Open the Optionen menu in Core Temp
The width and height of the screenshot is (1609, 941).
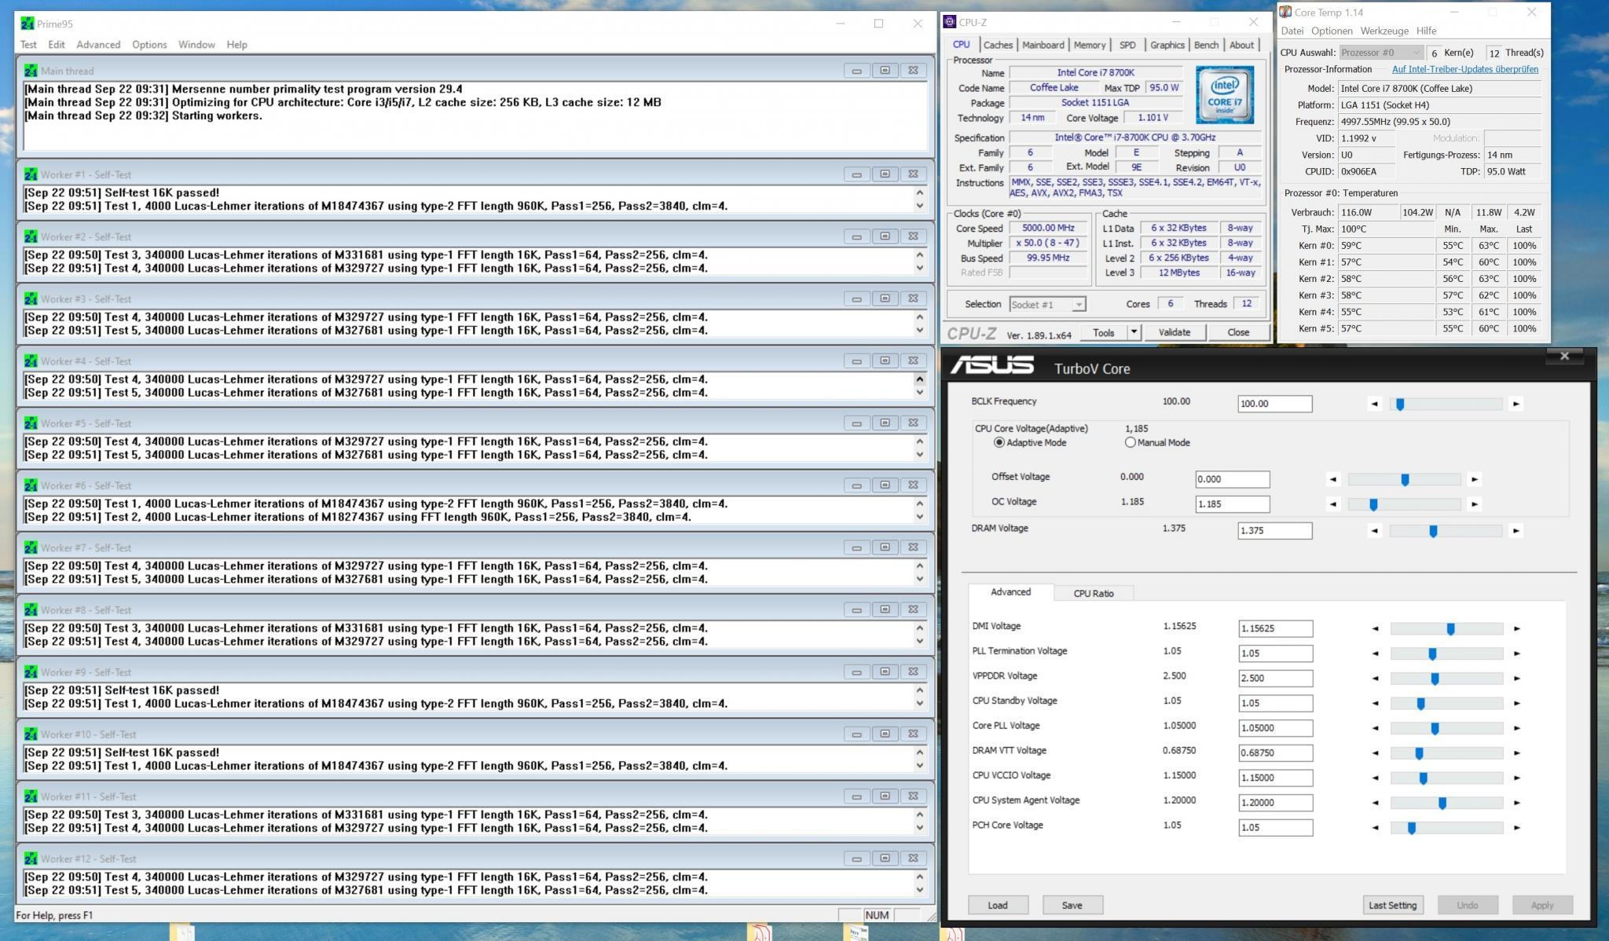tap(1332, 31)
